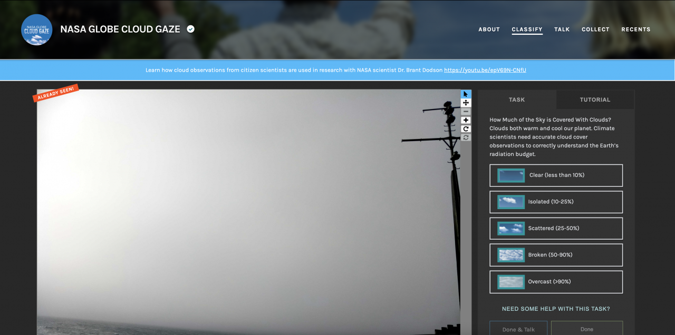
Task: Choose Isolated (10-25%) answer
Action: [556, 202]
